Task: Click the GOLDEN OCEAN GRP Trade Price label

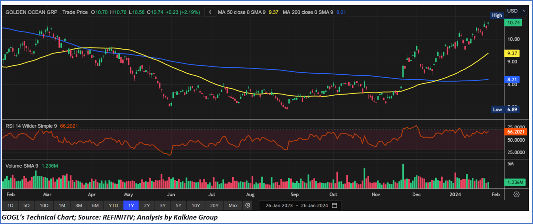Action: tap(47, 12)
